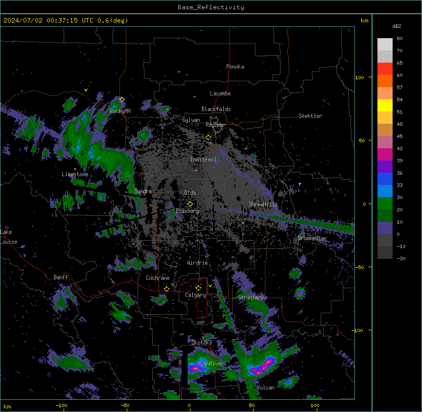This screenshot has height=412, width=422.
Task: Select the yellow diamond marker between Olds and Didsbury
Action: point(190,204)
